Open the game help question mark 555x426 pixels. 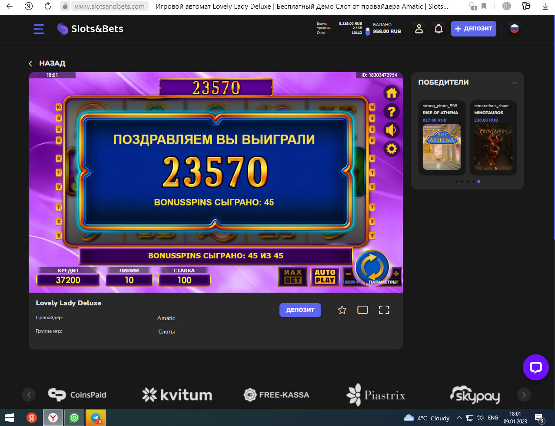[x=391, y=112]
